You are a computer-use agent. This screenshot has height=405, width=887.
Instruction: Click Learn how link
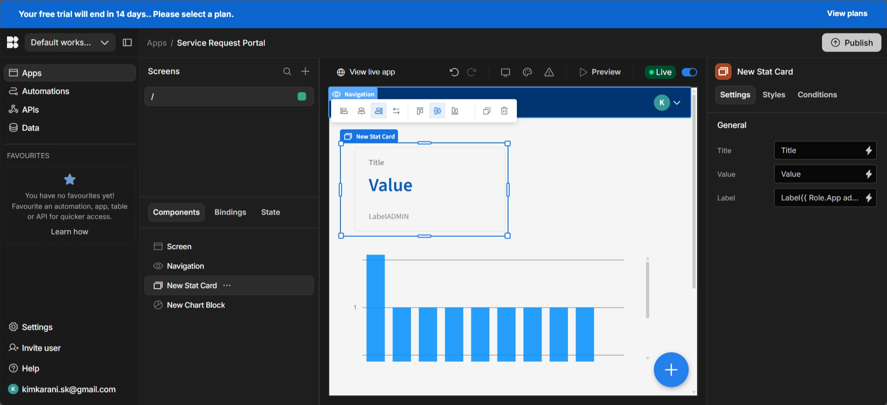70,232
